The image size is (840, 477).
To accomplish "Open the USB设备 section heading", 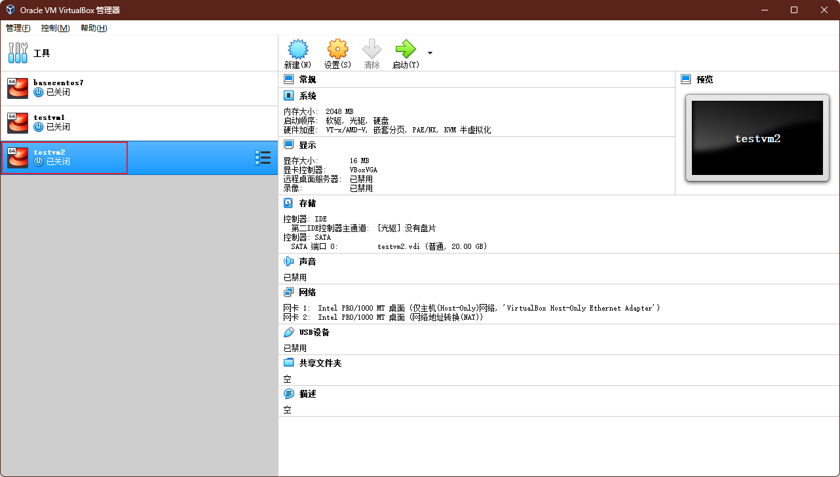I will [x=315, y=332].
